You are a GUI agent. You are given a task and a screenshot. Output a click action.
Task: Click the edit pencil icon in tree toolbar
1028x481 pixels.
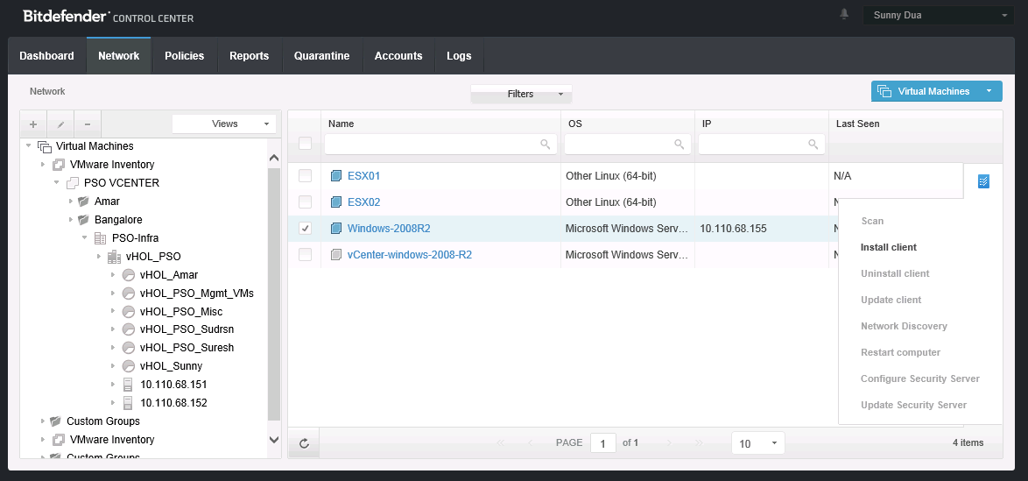(60, 124)
